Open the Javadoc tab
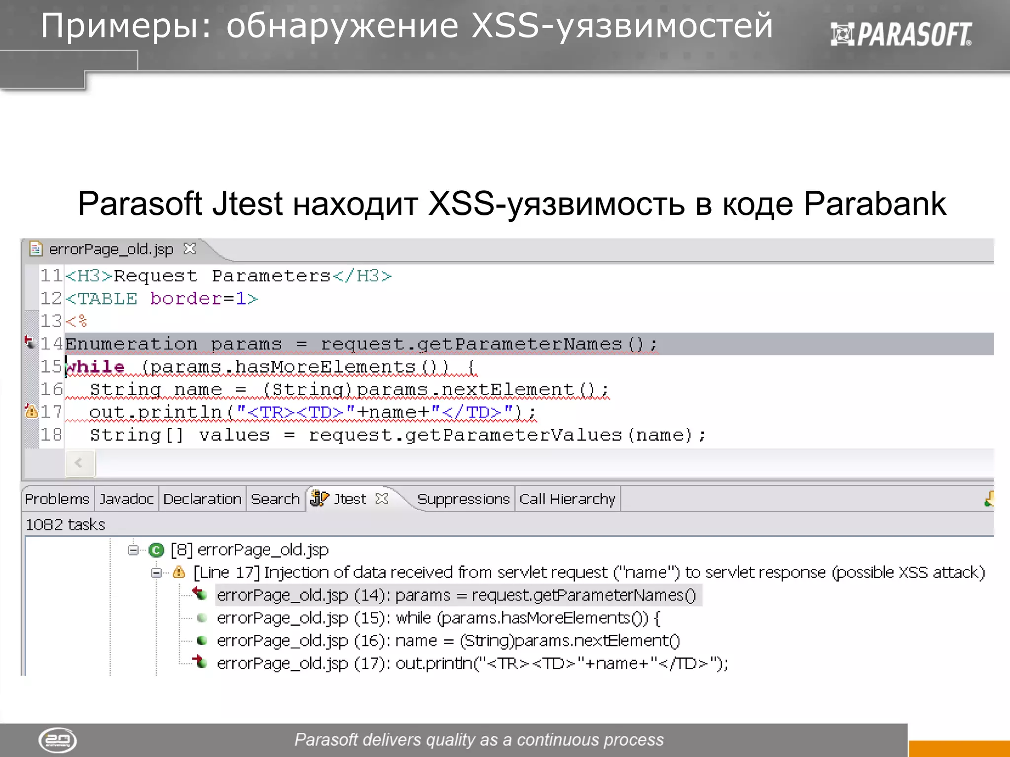 point(127,499)
